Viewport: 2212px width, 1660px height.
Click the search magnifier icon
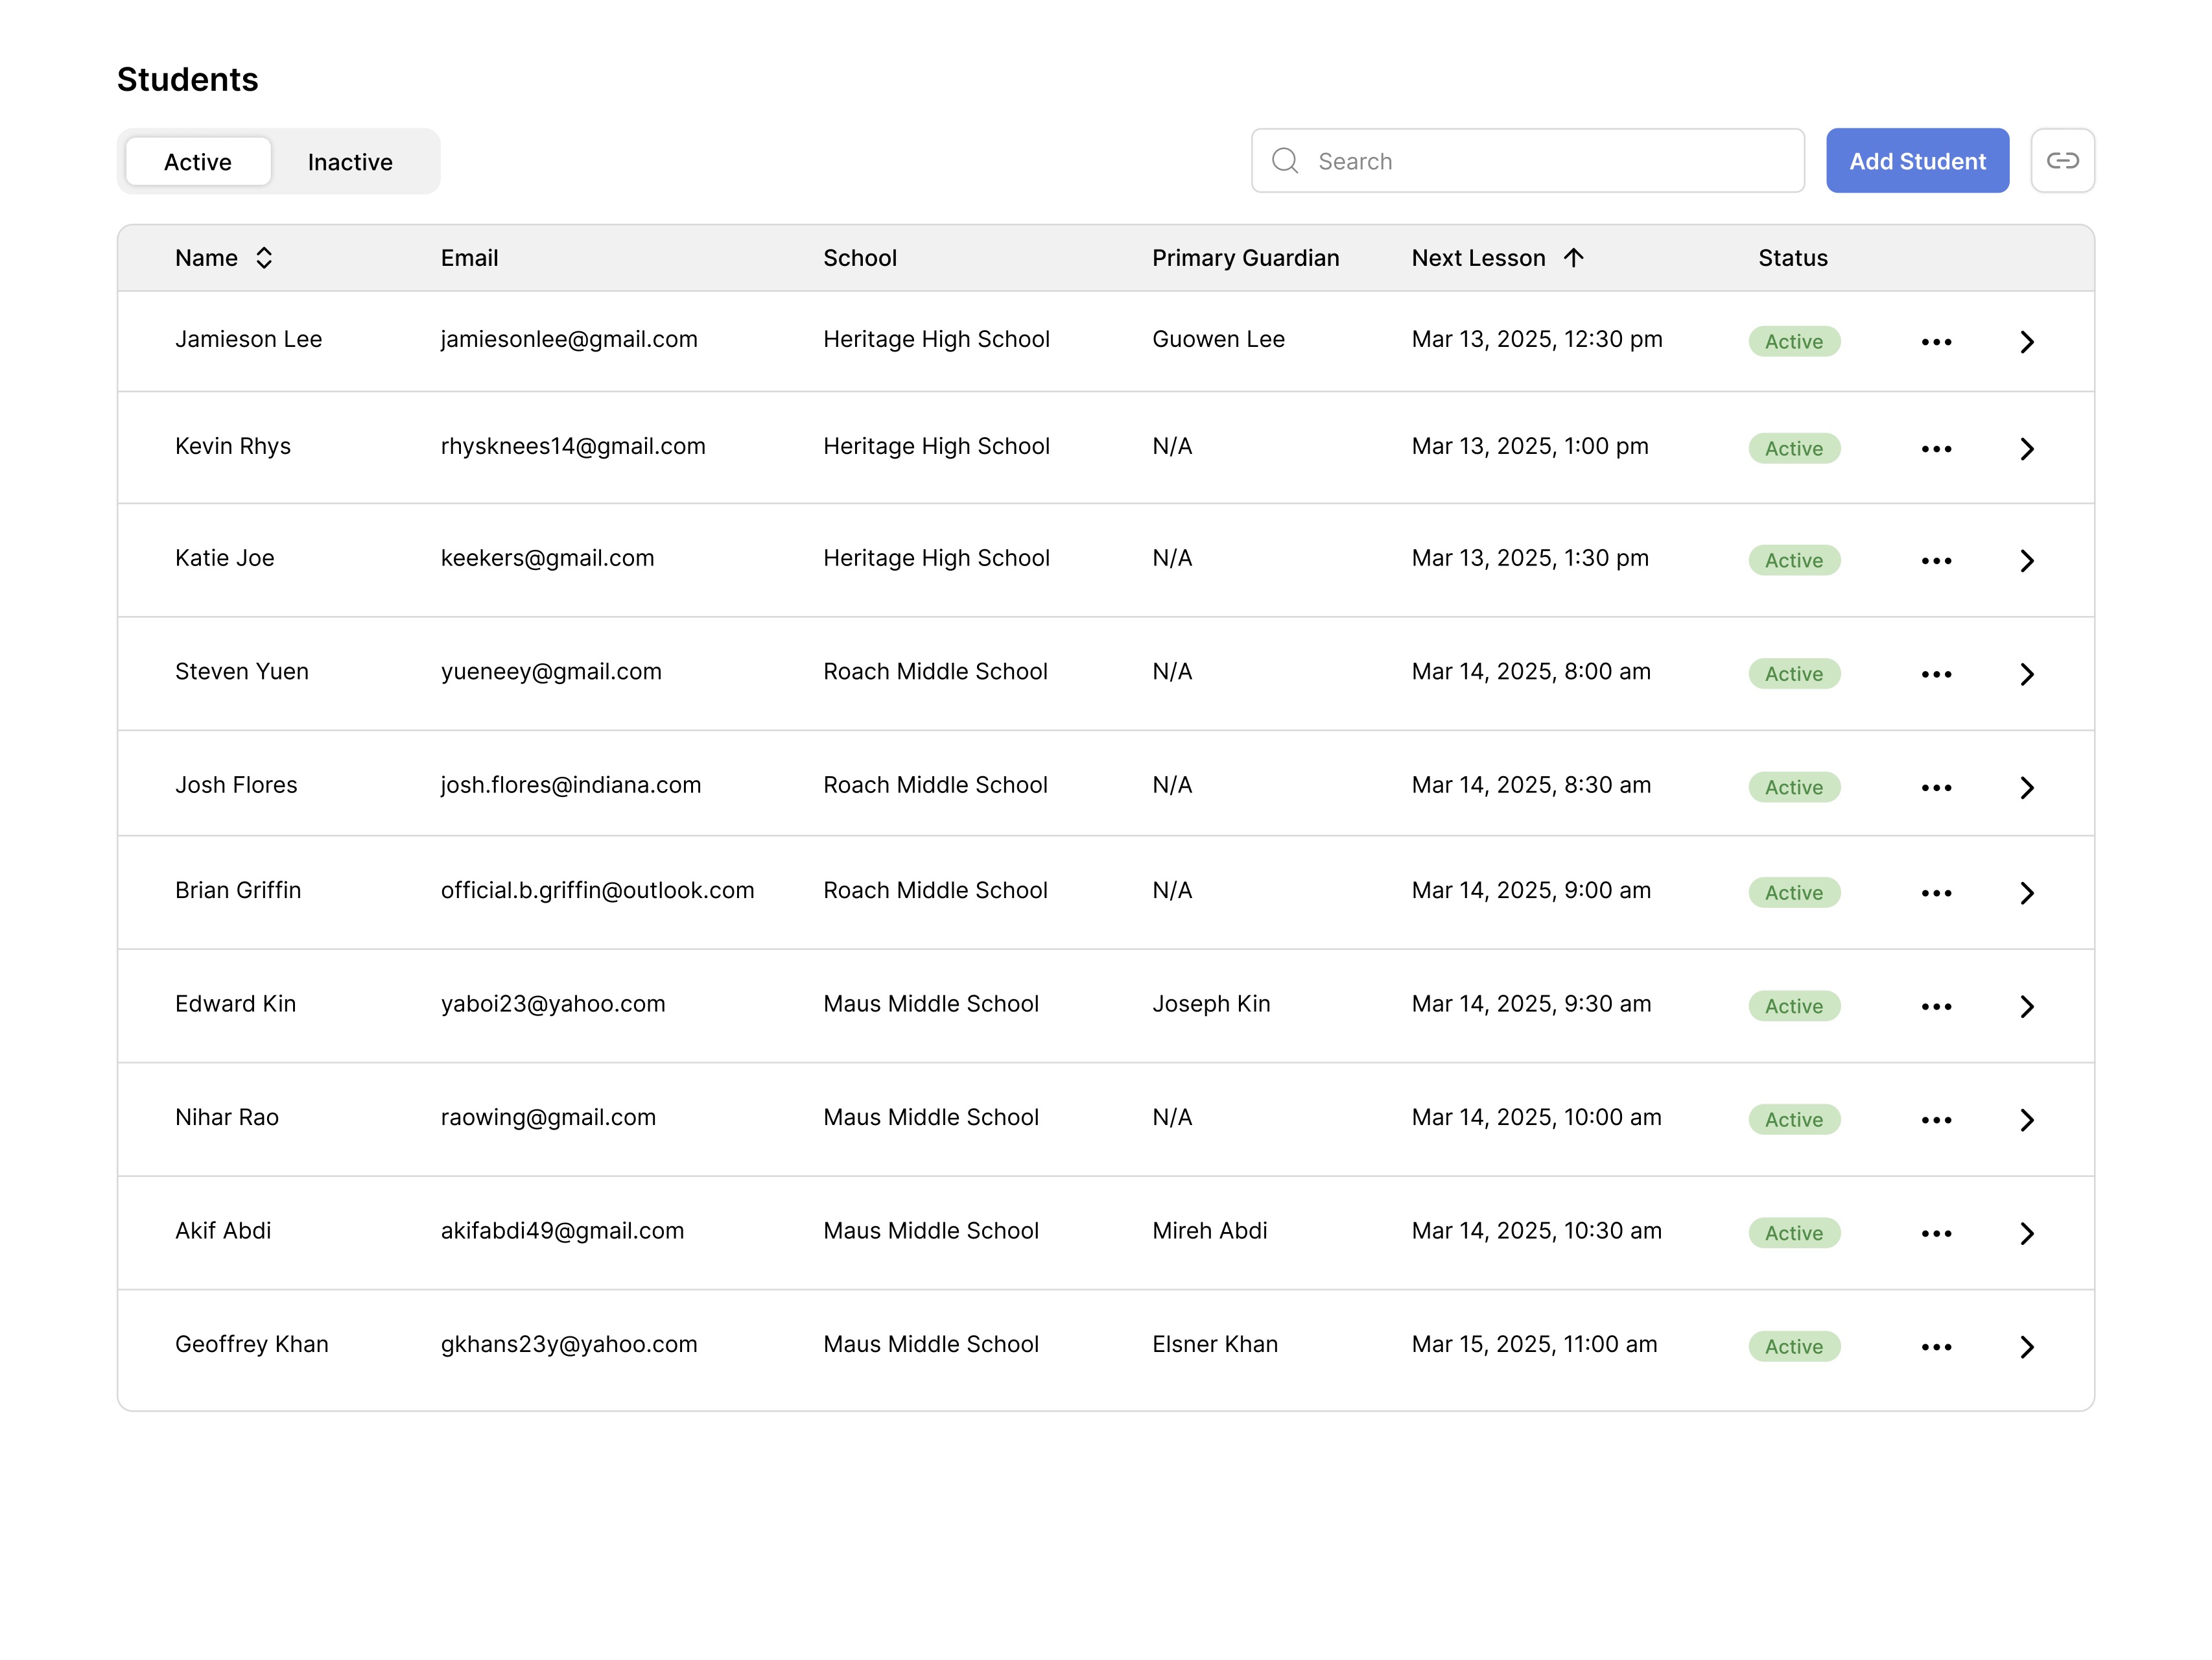click(1285, 161)
